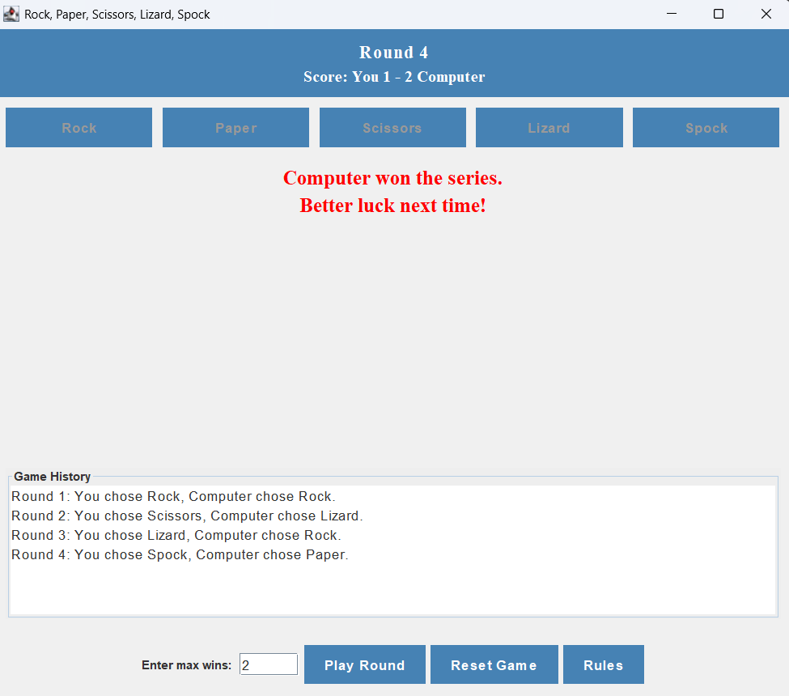Image resolution: width=789 pixels, height=696 pixels.
Task: Click the 'Game History' panel label
Action: pyautogui.click(x=53, y=476)
